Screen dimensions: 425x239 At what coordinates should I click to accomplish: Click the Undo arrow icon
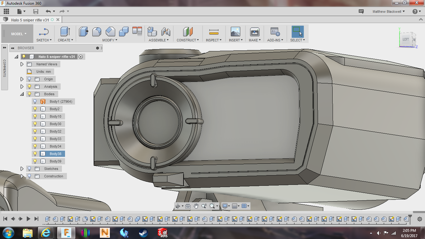click(x=48, y=12)
